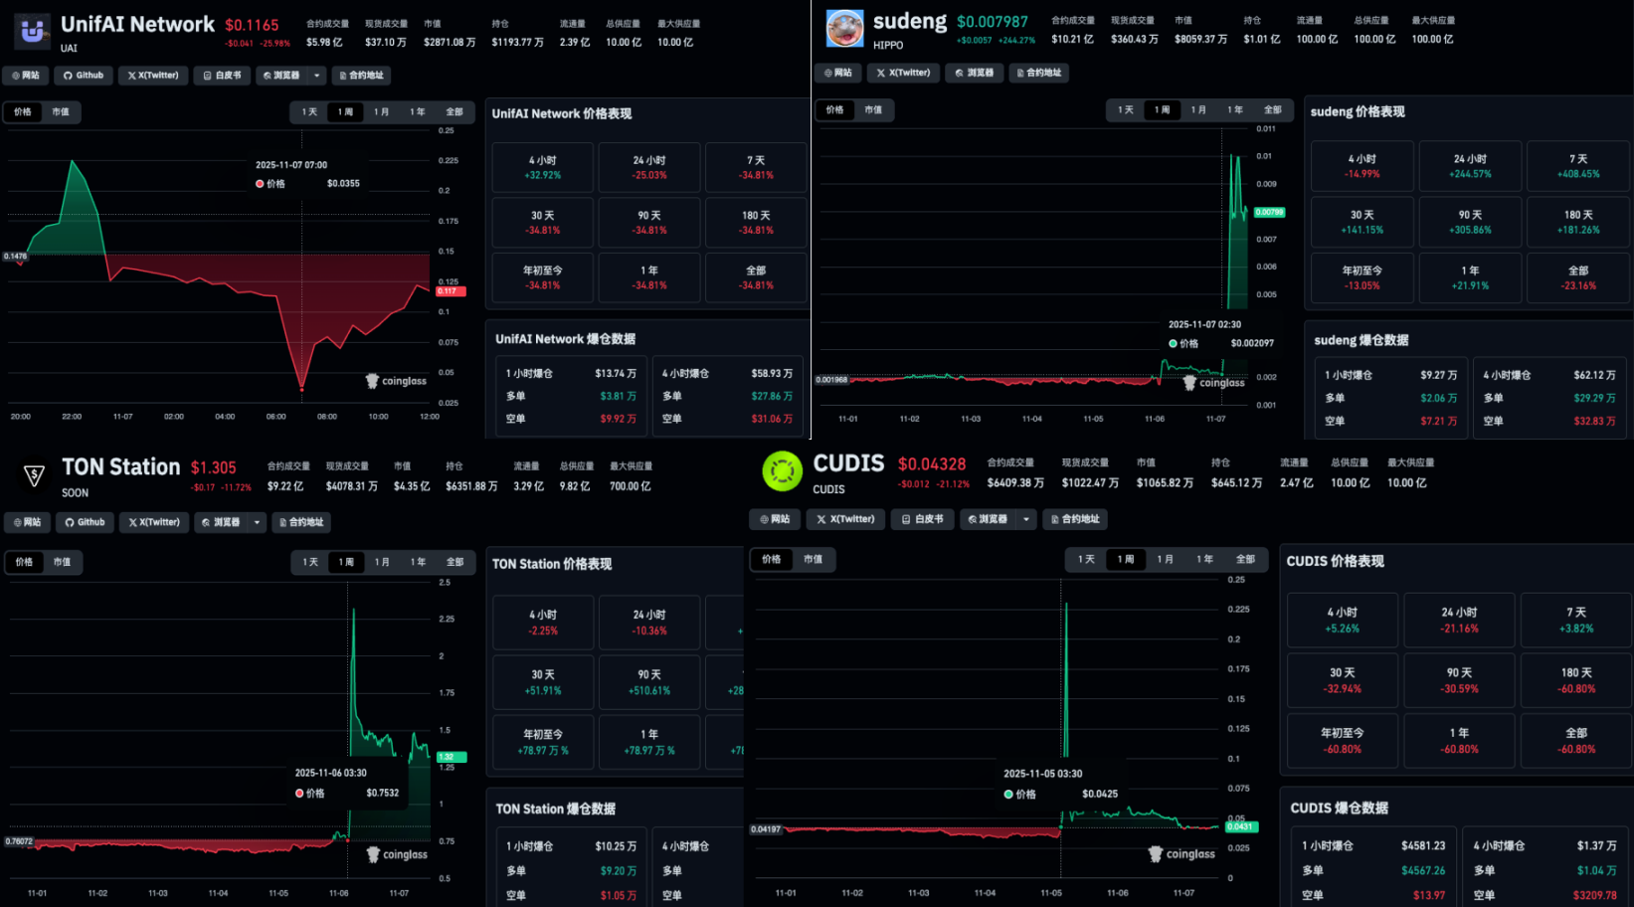Open CUDIS 白皮书 whitepaper link

[x=923, y=519]
